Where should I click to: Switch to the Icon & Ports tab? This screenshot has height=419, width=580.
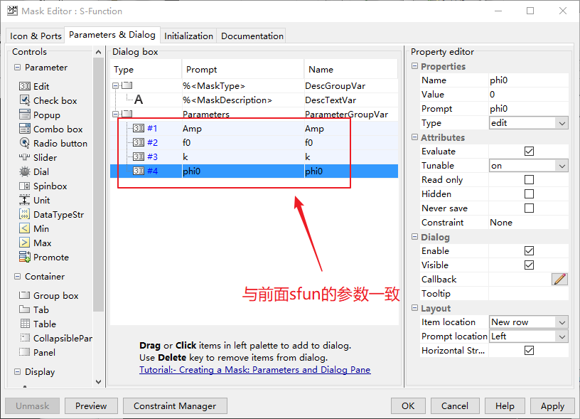36,36
